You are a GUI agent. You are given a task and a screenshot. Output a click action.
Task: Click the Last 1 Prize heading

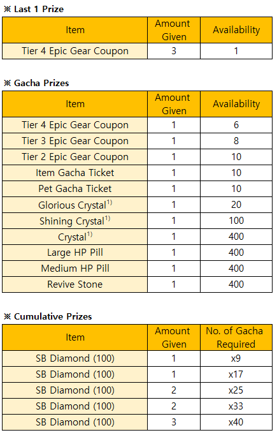tap(34, 9)
